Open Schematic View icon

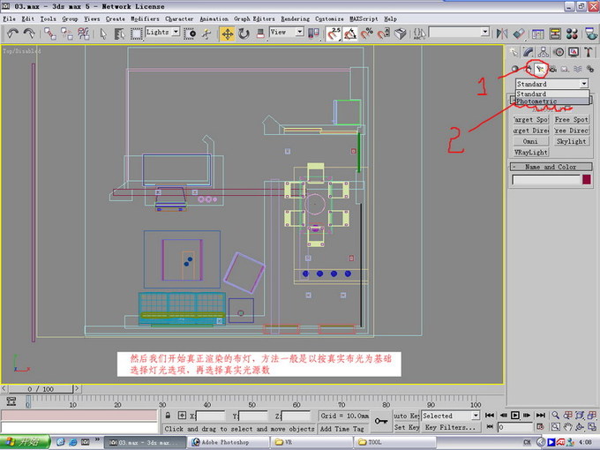pos(555,34)
